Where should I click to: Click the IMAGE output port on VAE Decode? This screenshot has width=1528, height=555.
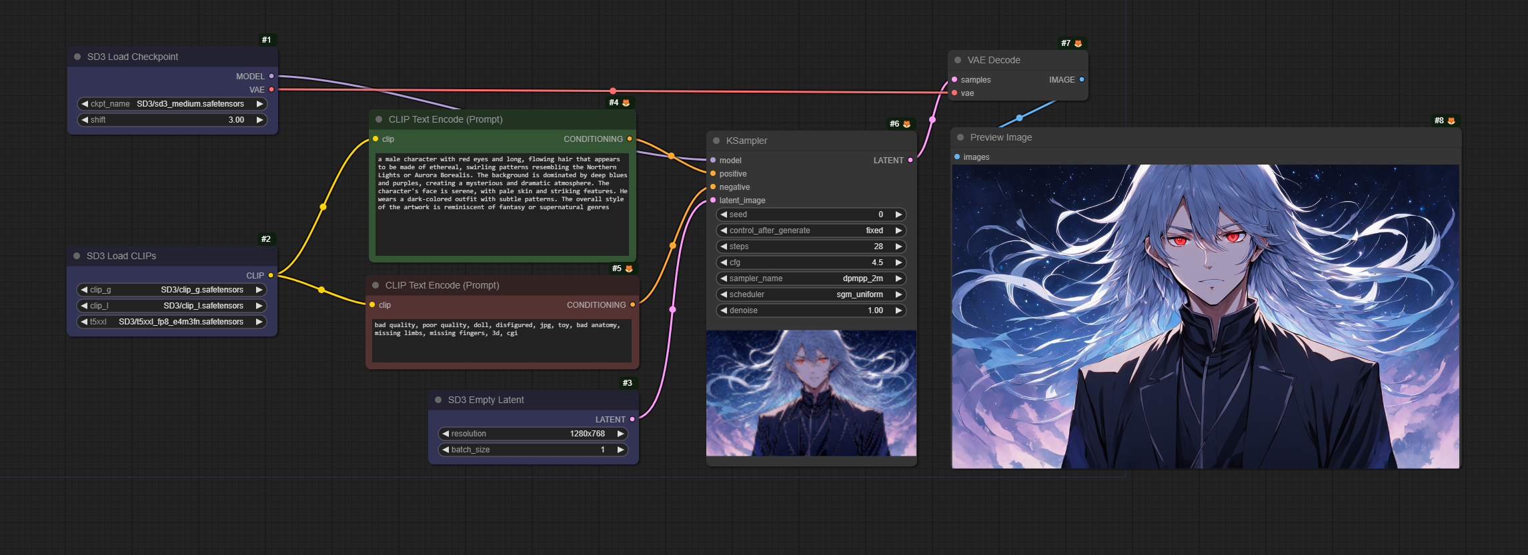tap(1082, 79)
